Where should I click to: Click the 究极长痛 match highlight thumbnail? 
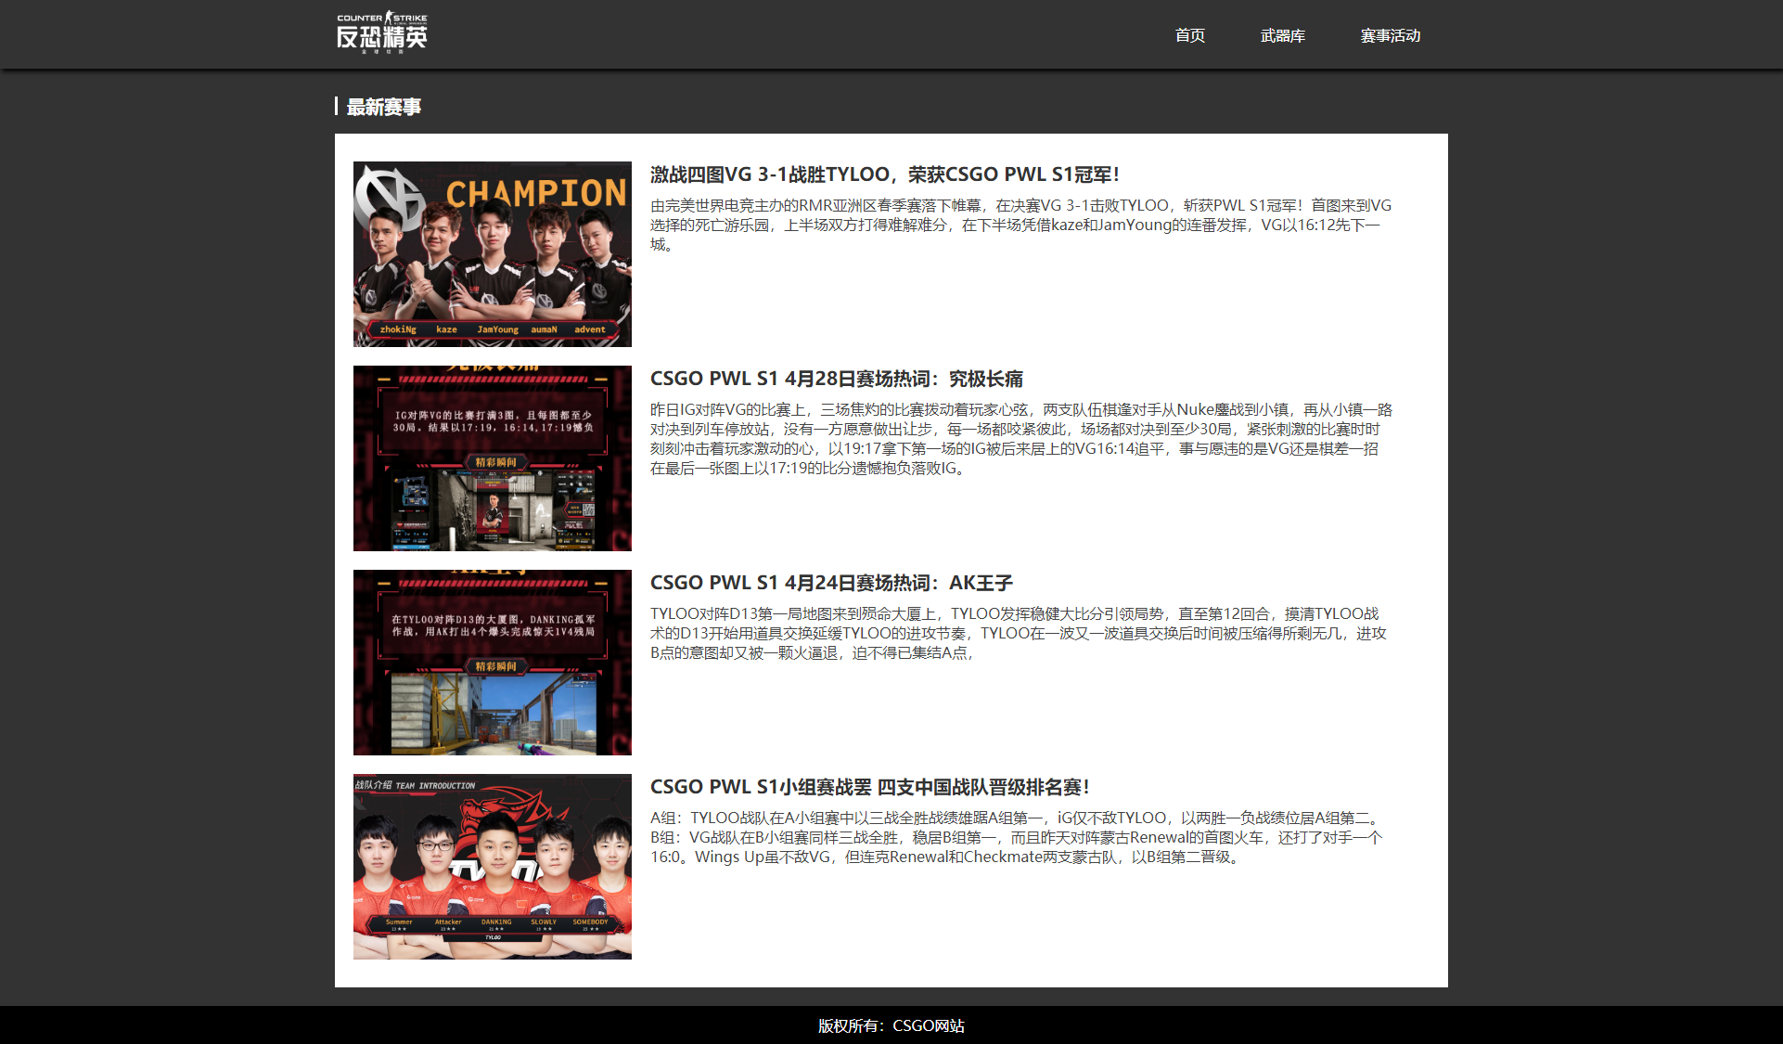492,458
